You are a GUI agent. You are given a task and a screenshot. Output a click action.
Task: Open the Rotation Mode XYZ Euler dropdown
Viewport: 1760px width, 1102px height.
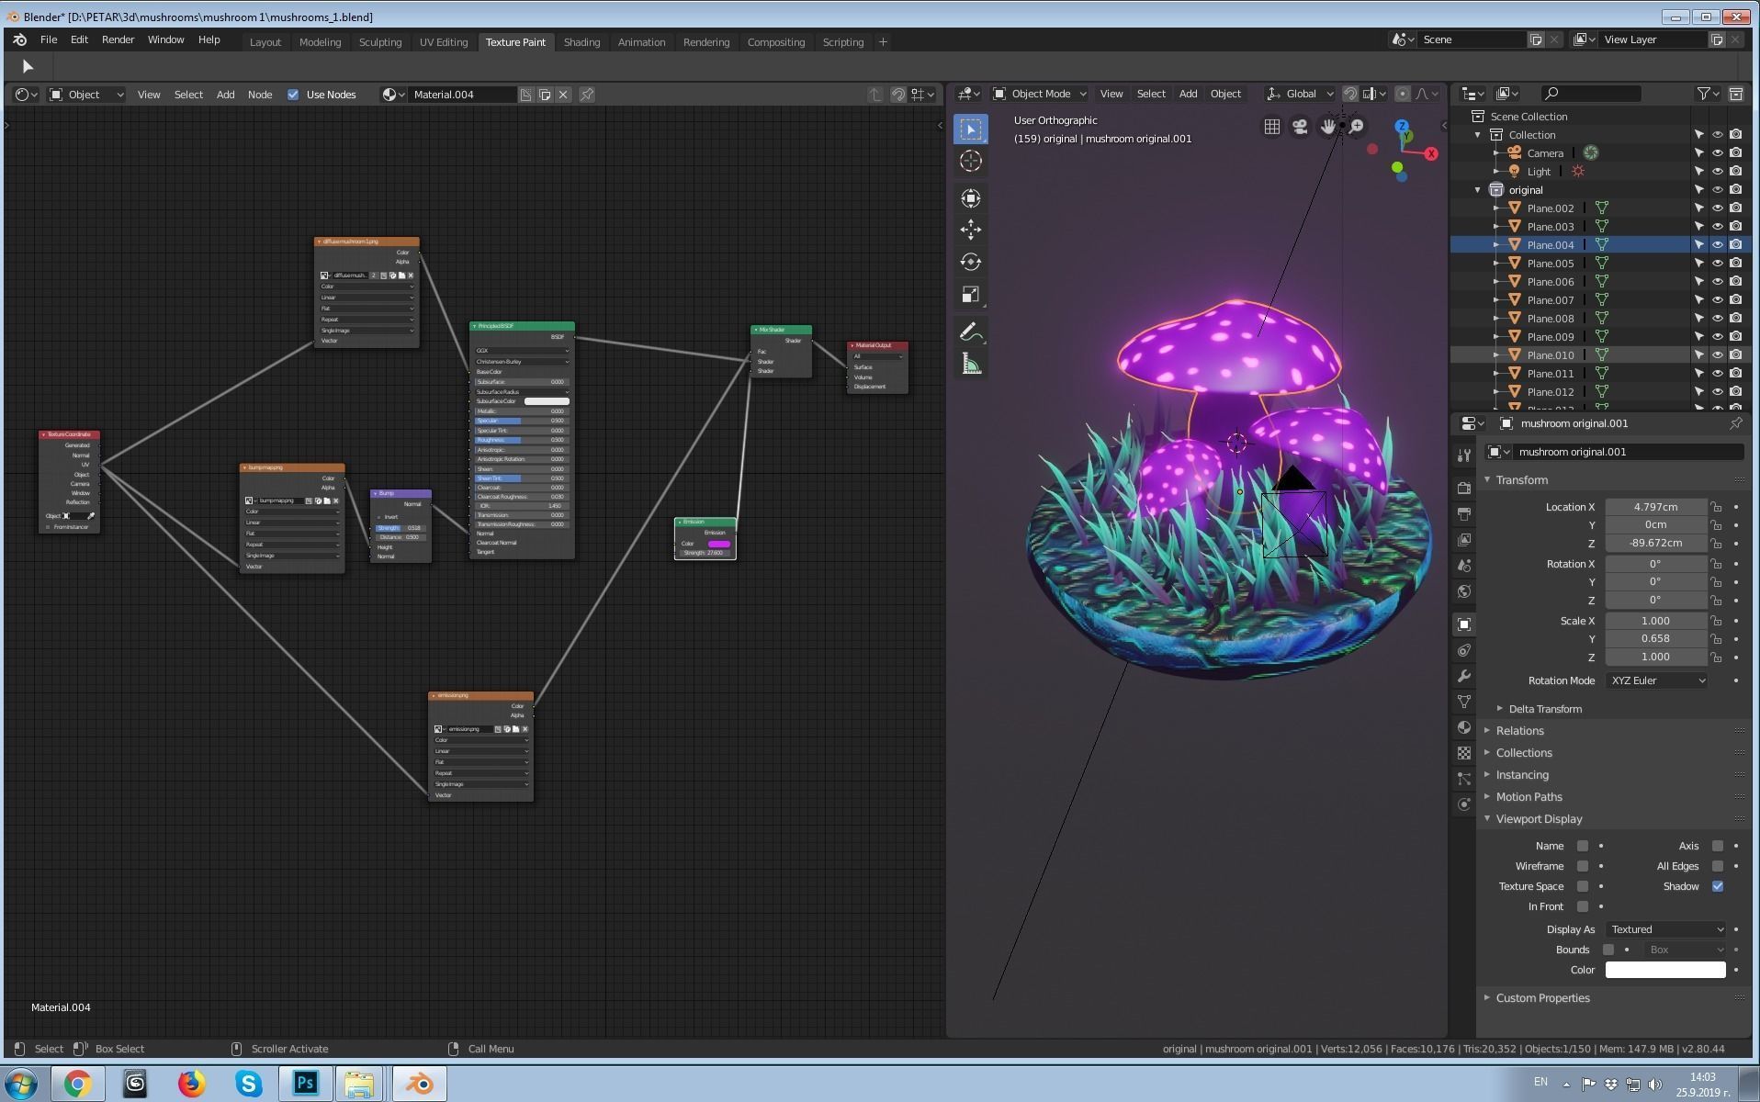[x=1657, y=680]
